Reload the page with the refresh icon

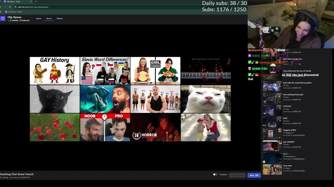click(10, 7)
